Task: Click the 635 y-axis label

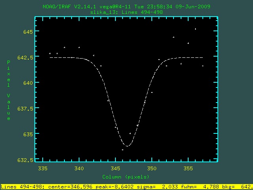Action: (x=28, y=135)
